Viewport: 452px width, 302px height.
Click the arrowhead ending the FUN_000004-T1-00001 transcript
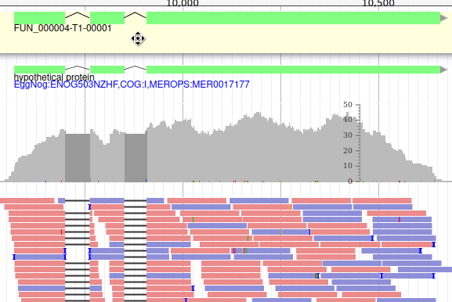coord(444,18)
